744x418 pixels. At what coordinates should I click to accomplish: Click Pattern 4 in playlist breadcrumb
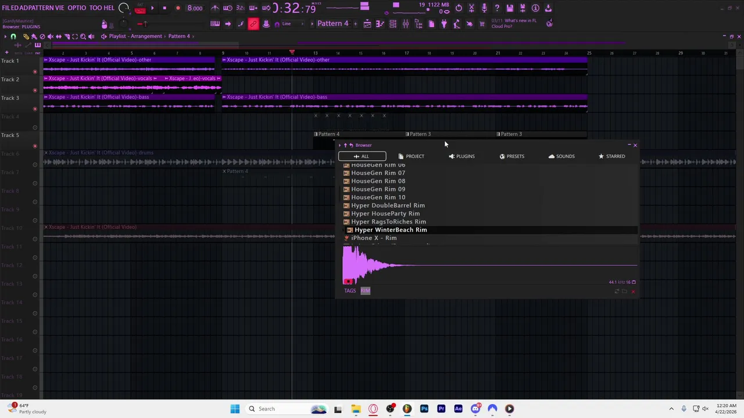pyautogui.click(x=179, y=36)
